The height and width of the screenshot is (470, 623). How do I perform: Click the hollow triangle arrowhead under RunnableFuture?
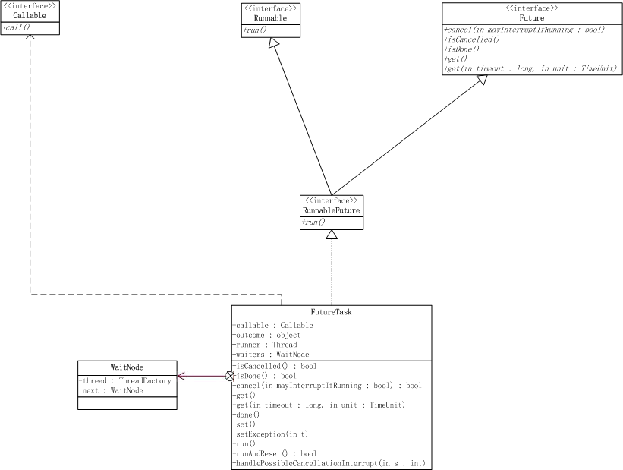(x=332, y=235)
